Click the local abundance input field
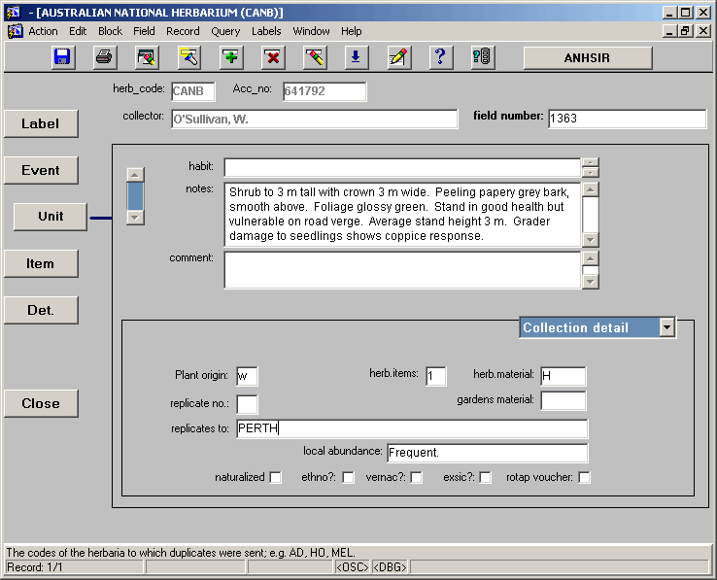This screenshot has width=717, height=580. click(x=487, y=453)
